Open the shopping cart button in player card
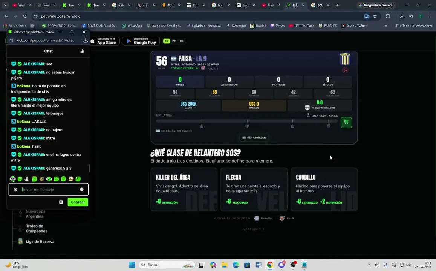436x271 pixels. [346, 122]
